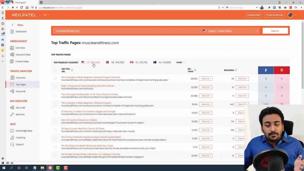Viewport: 304px width, 171px height.
Task: Click the info icon next to Backlinks header
Action: [236, 70]
